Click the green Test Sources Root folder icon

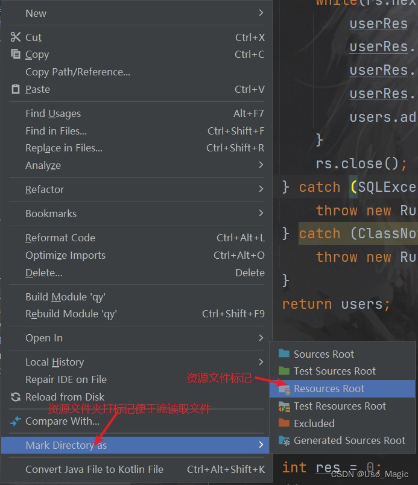pos(284,370)
